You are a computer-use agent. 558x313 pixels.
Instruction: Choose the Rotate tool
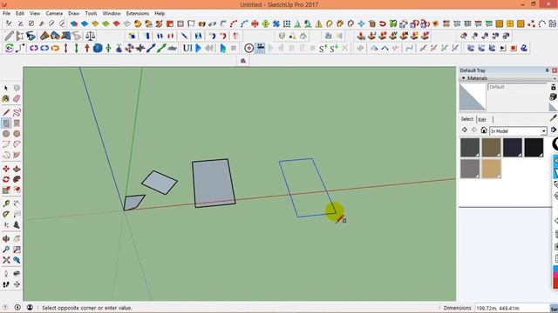coord(6,180)
